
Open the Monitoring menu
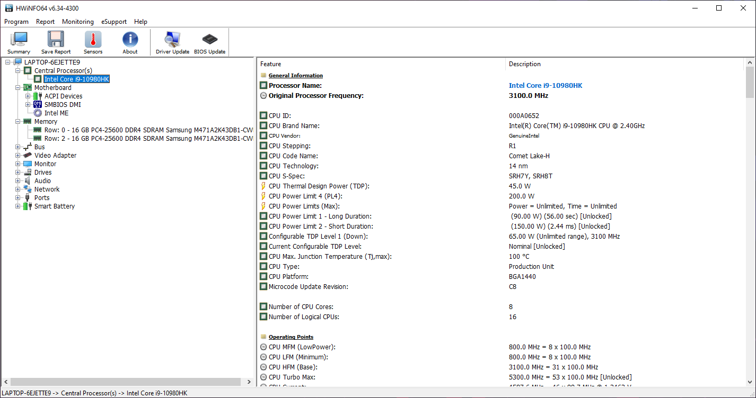(x=78, y=22)
